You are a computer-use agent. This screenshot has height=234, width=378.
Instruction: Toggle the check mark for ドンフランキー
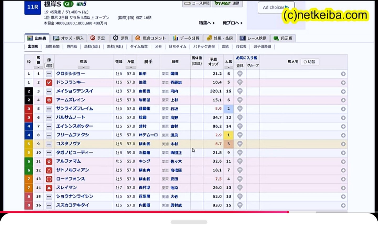pyautogui.click(x=49, y=83)
